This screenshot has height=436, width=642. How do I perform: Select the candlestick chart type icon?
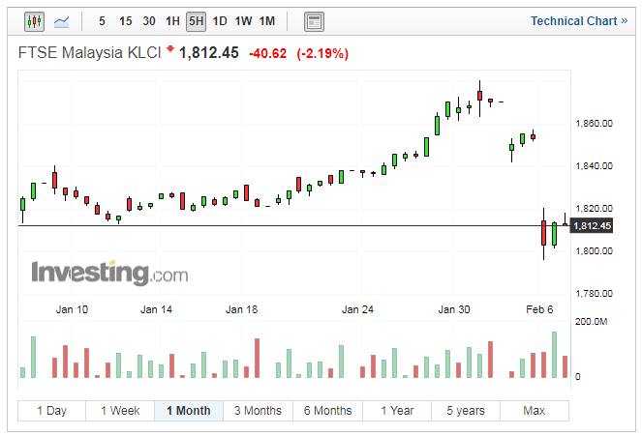(x=34, y=21)
